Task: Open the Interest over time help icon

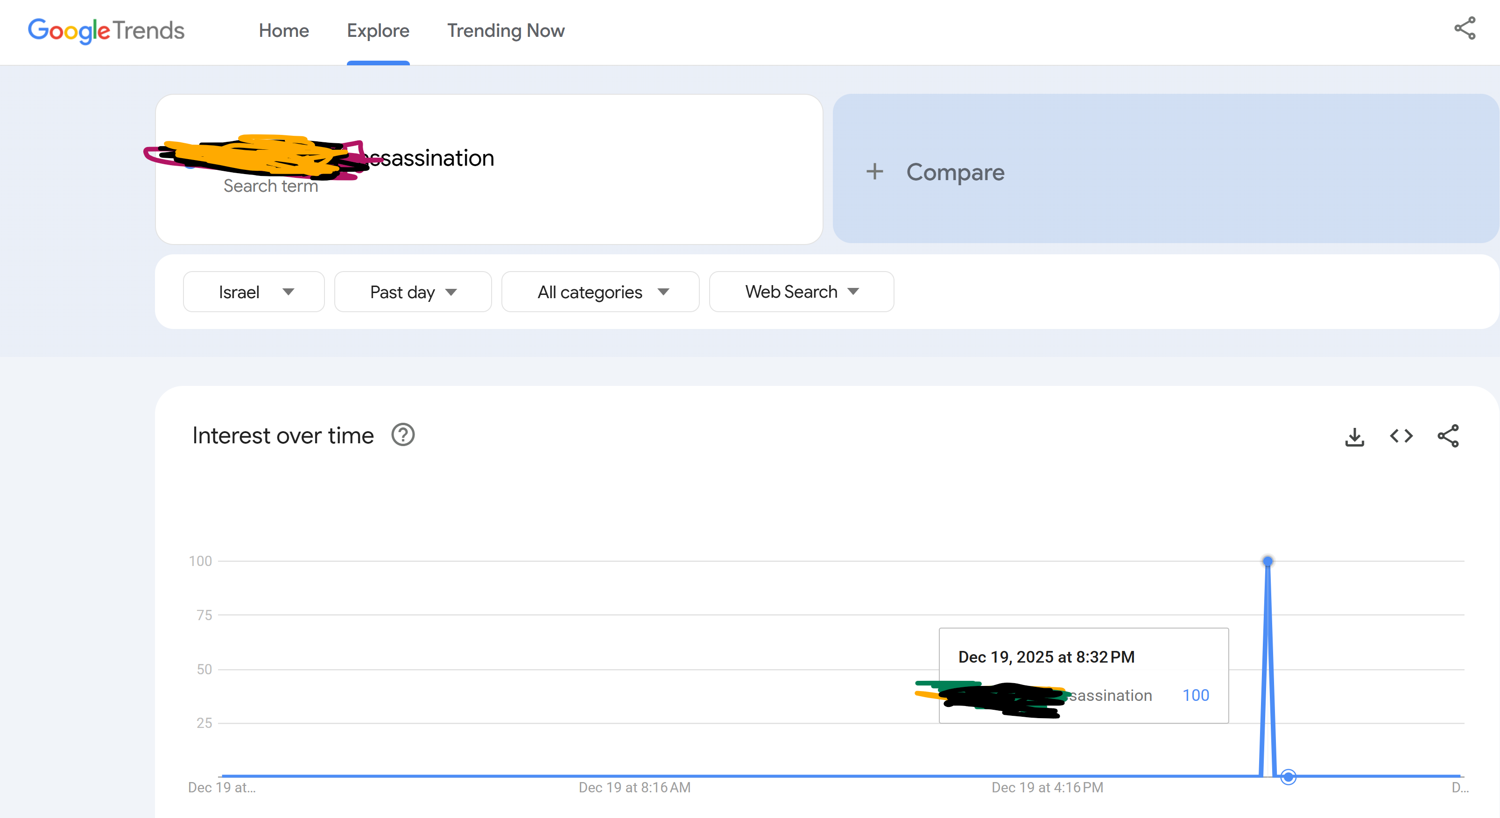Action: [x=403, y=435]
